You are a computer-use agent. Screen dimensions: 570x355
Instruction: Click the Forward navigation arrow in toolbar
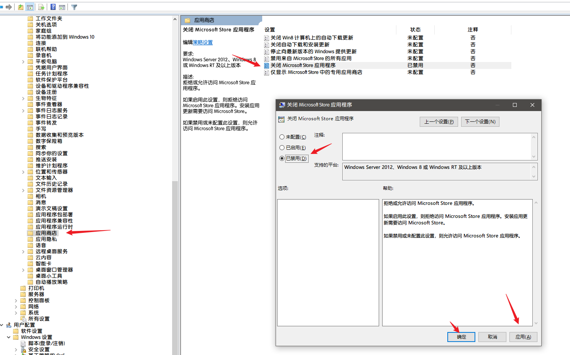(x=9, y=7)
